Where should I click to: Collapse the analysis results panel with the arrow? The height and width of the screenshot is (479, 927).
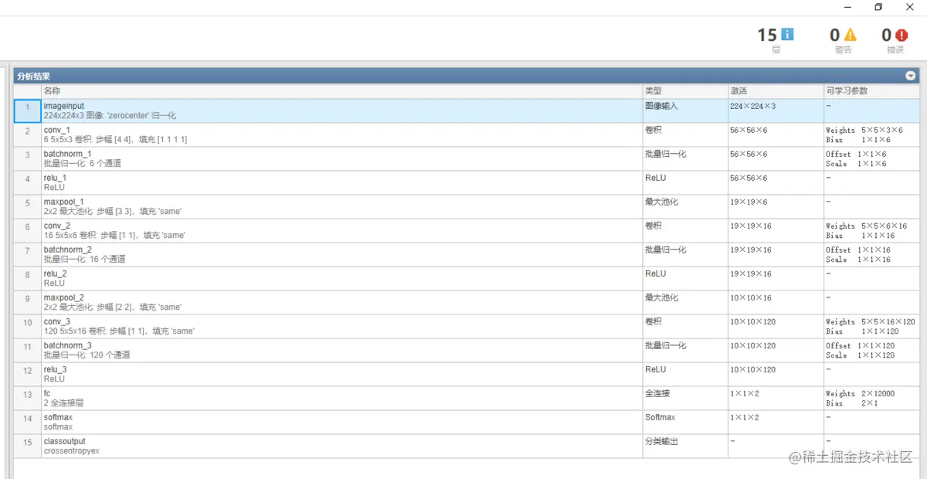(x=911, y=76)
